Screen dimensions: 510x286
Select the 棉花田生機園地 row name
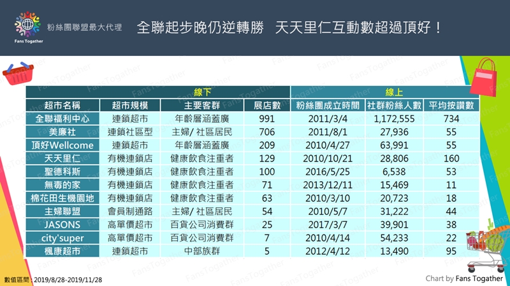pos(62,198)
